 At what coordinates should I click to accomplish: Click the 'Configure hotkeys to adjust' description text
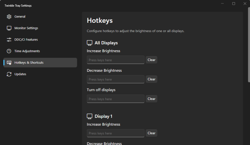136,31
